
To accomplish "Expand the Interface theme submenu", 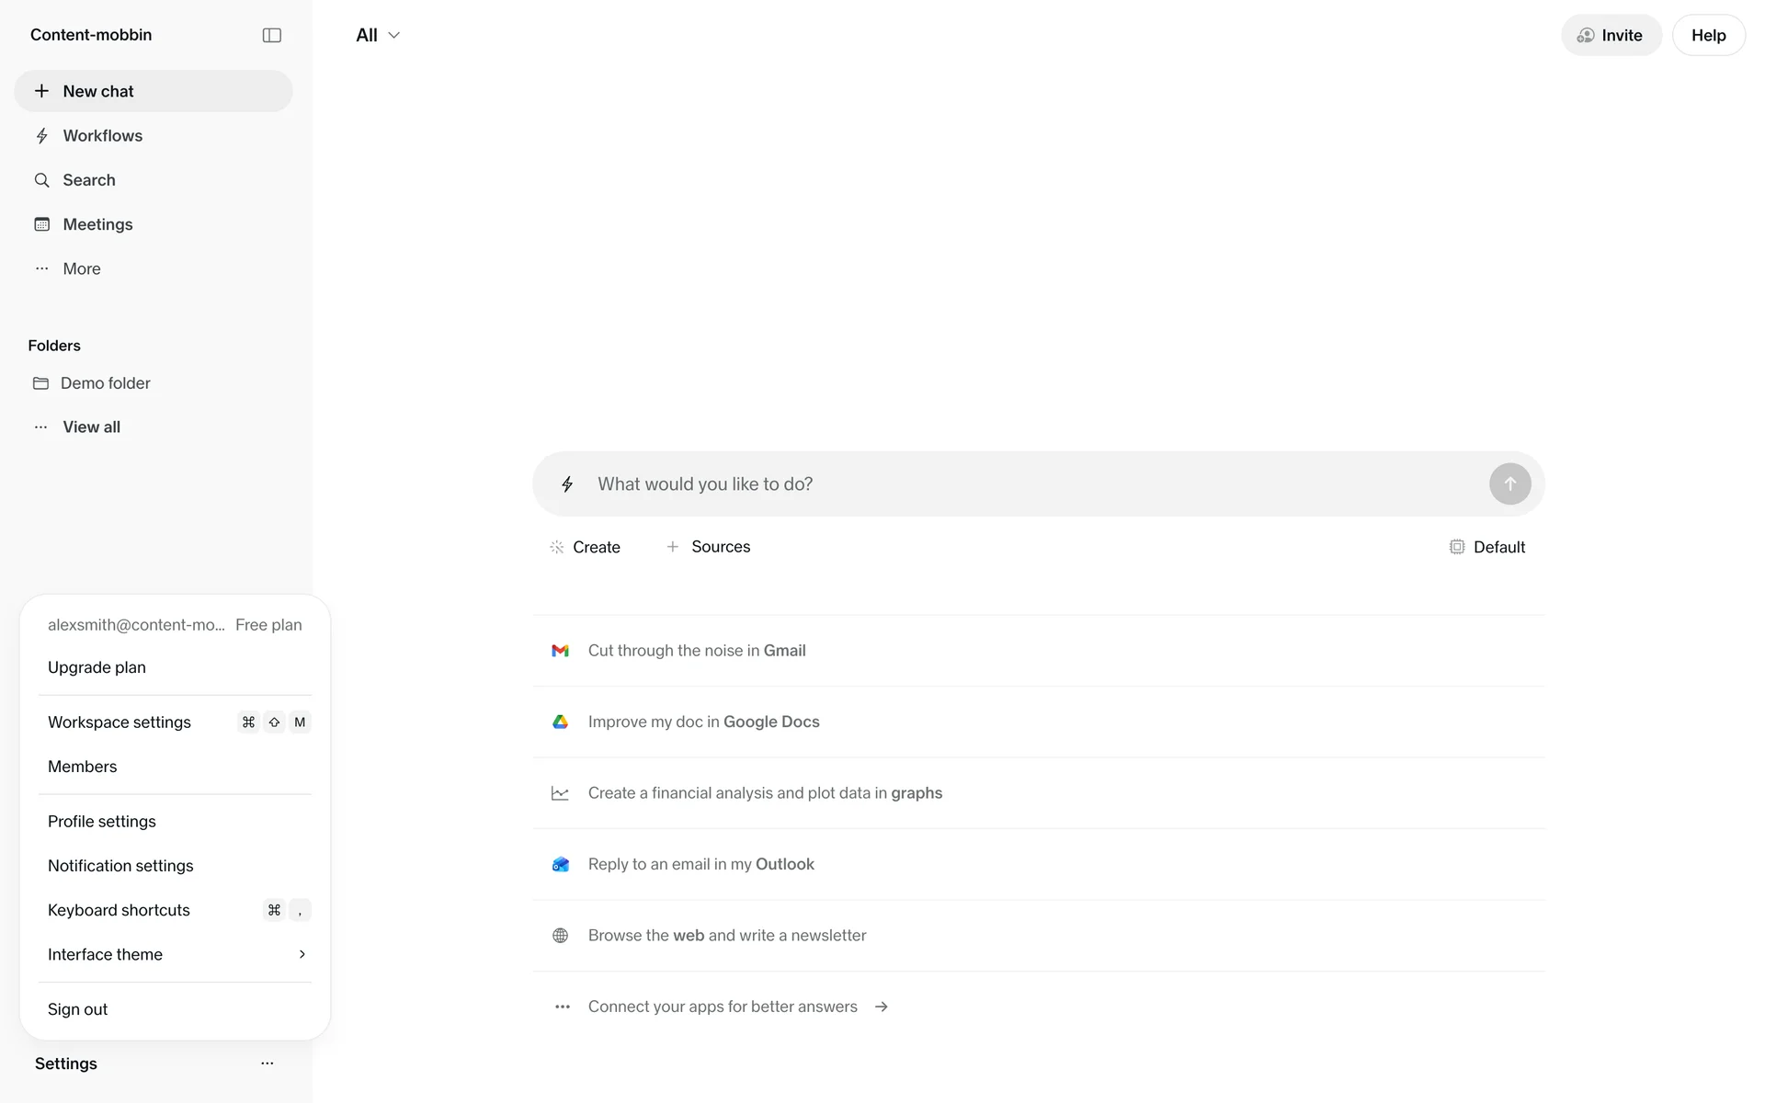I will pyautogui.click(x=175, y=955).
